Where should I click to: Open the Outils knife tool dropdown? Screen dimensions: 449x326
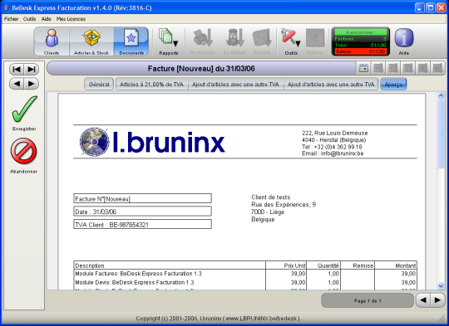pyautogui.click(x=291, y=41)
